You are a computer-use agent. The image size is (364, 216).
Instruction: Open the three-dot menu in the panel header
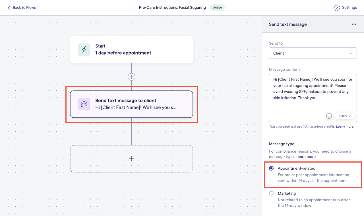pyautogui.click(x=354, y=24)
